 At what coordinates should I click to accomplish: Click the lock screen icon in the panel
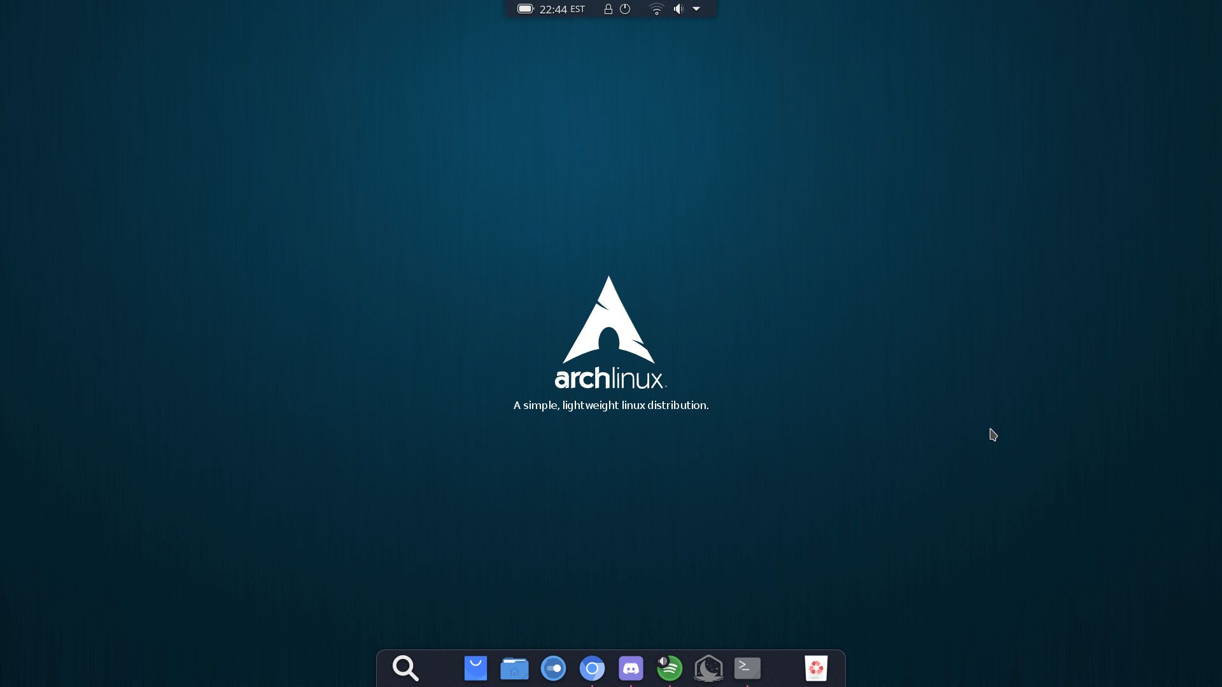(608, 9)
